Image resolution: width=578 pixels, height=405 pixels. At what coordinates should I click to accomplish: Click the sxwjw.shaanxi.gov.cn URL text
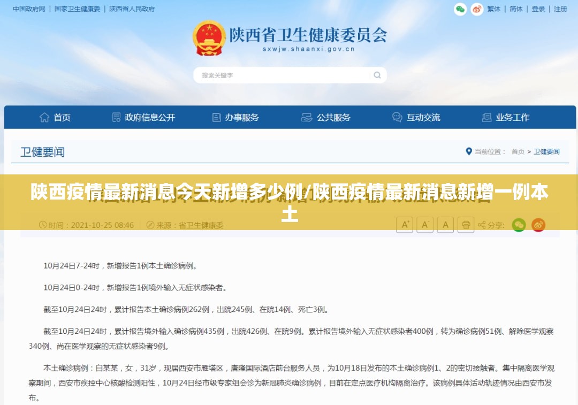(309, 49)
